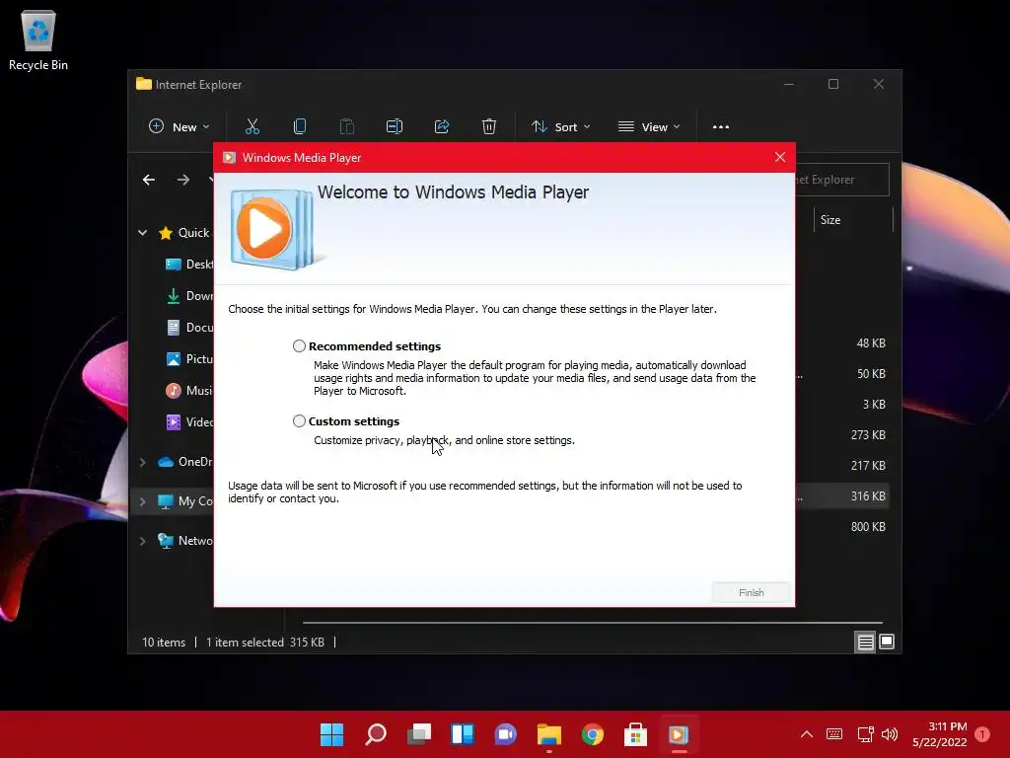Show hidden system tray icons
Image resolution: width=1010 pixels, height=758 pixels.
[807, 734]
